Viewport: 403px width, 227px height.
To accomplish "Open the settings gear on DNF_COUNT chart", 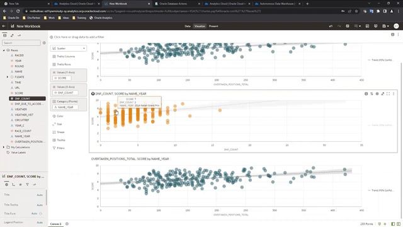I will [366, 94].
